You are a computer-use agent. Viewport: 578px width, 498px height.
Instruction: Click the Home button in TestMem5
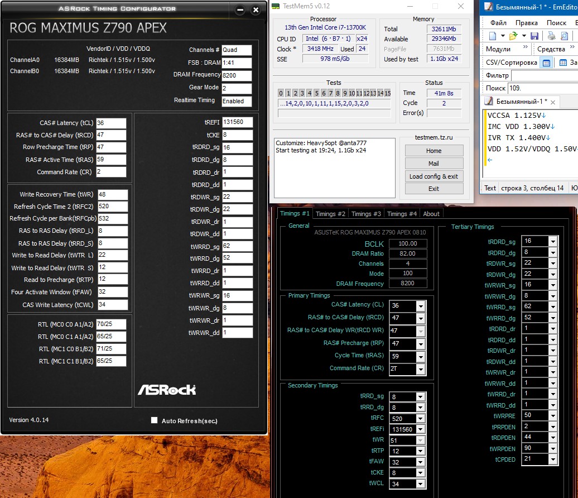click(x=434, y=151)
